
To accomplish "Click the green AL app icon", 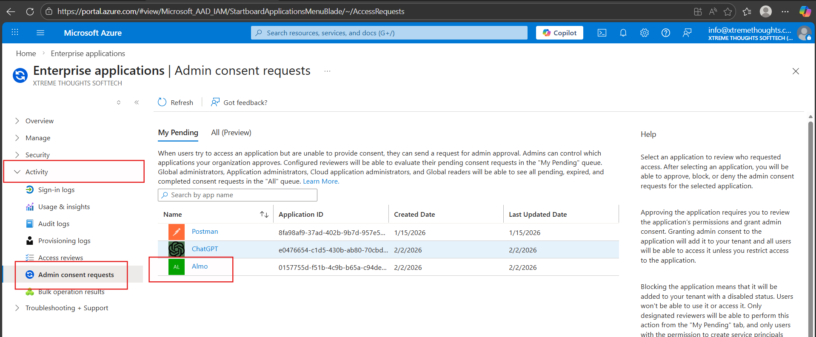I will point(177,267).
